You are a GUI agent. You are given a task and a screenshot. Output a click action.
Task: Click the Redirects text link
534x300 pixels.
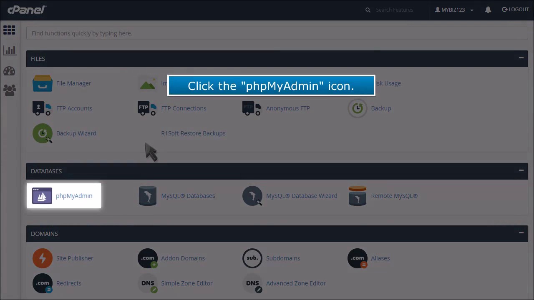(x=69, y=283)
